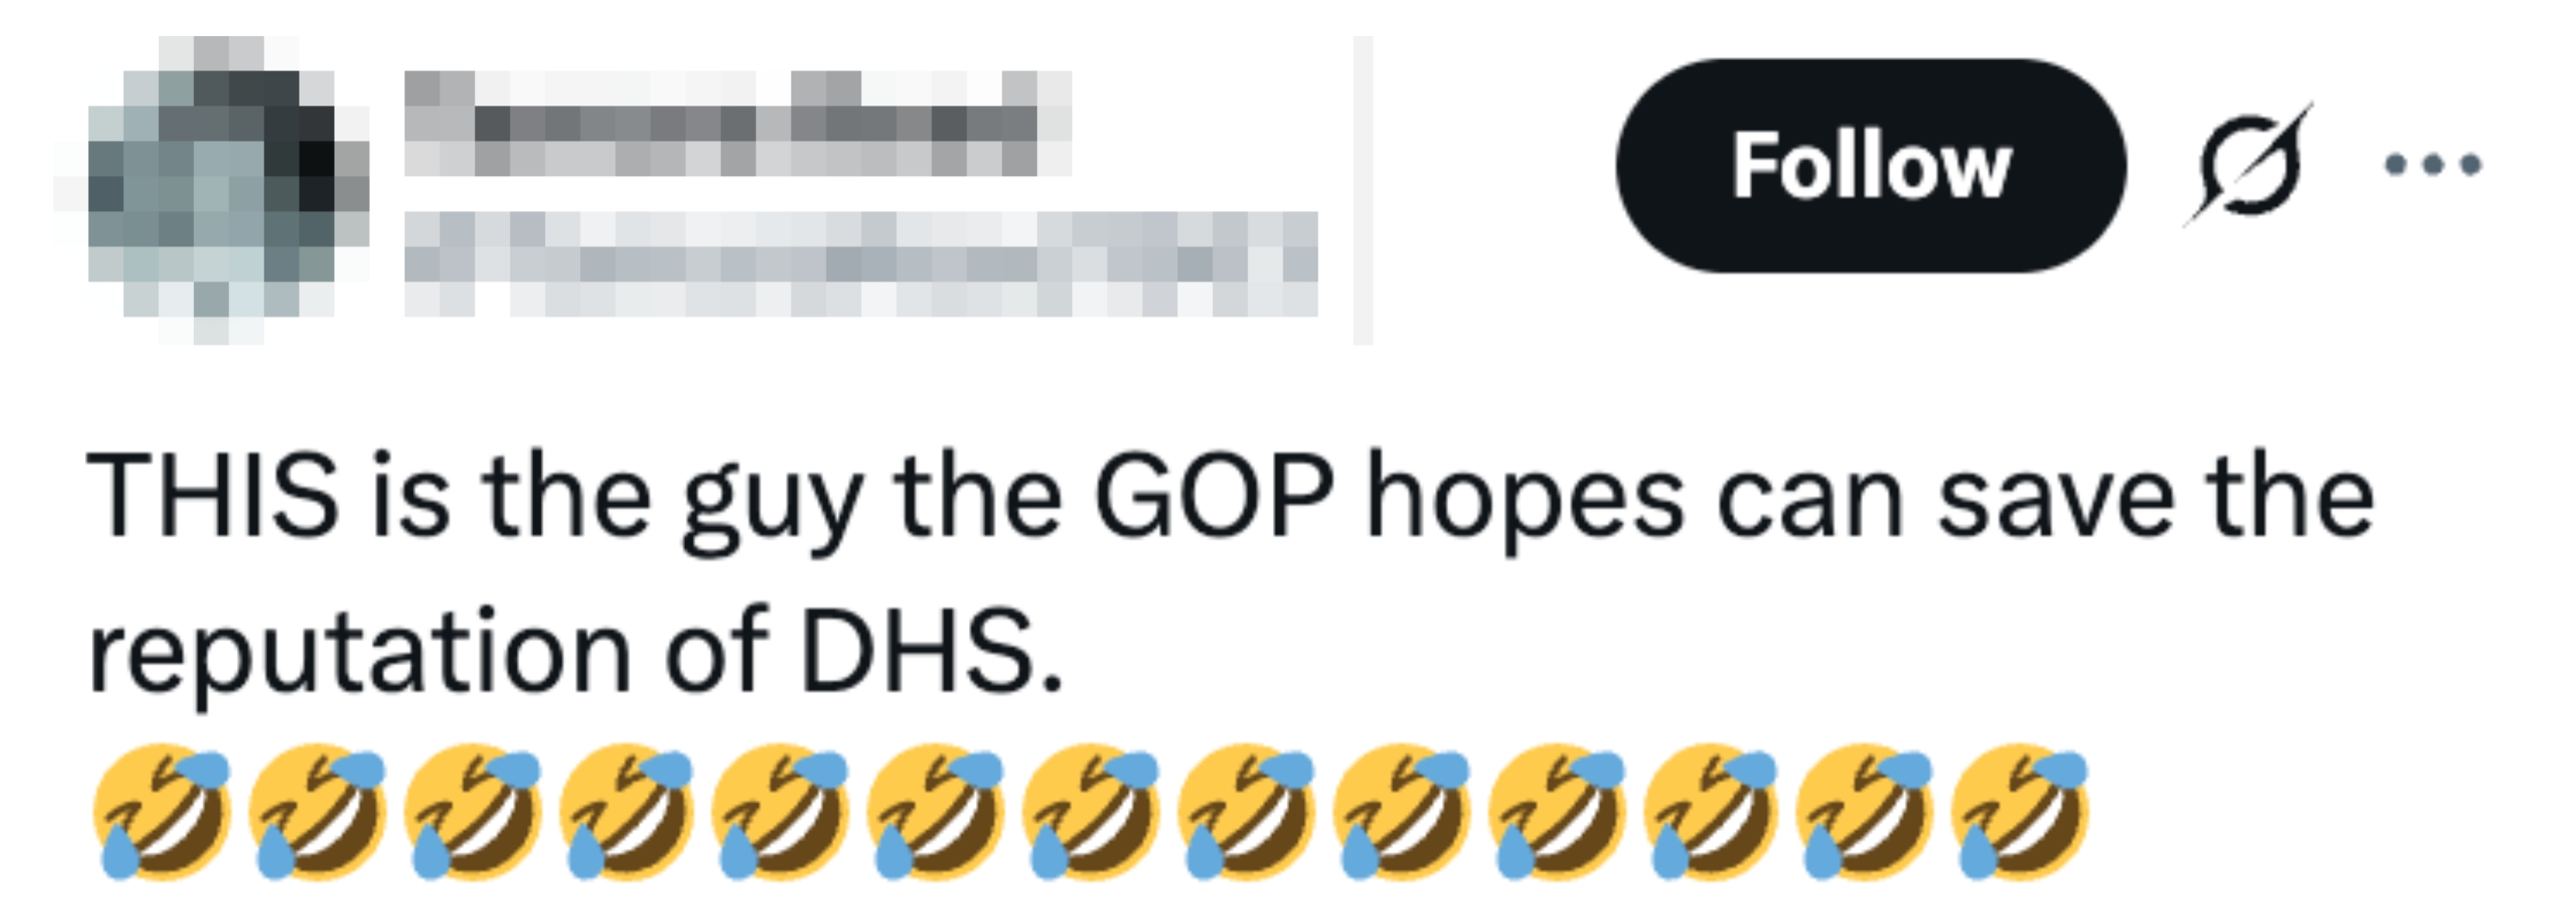Click the vertical divider beside the name

click(x=1363, y=190)
